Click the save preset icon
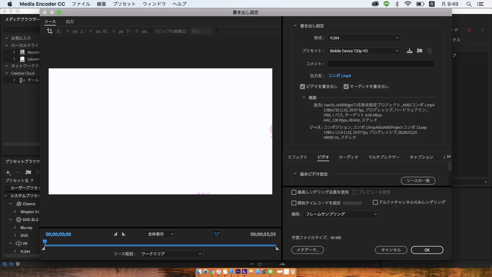This screenshot has height=277, width=492. coord(410,51)
